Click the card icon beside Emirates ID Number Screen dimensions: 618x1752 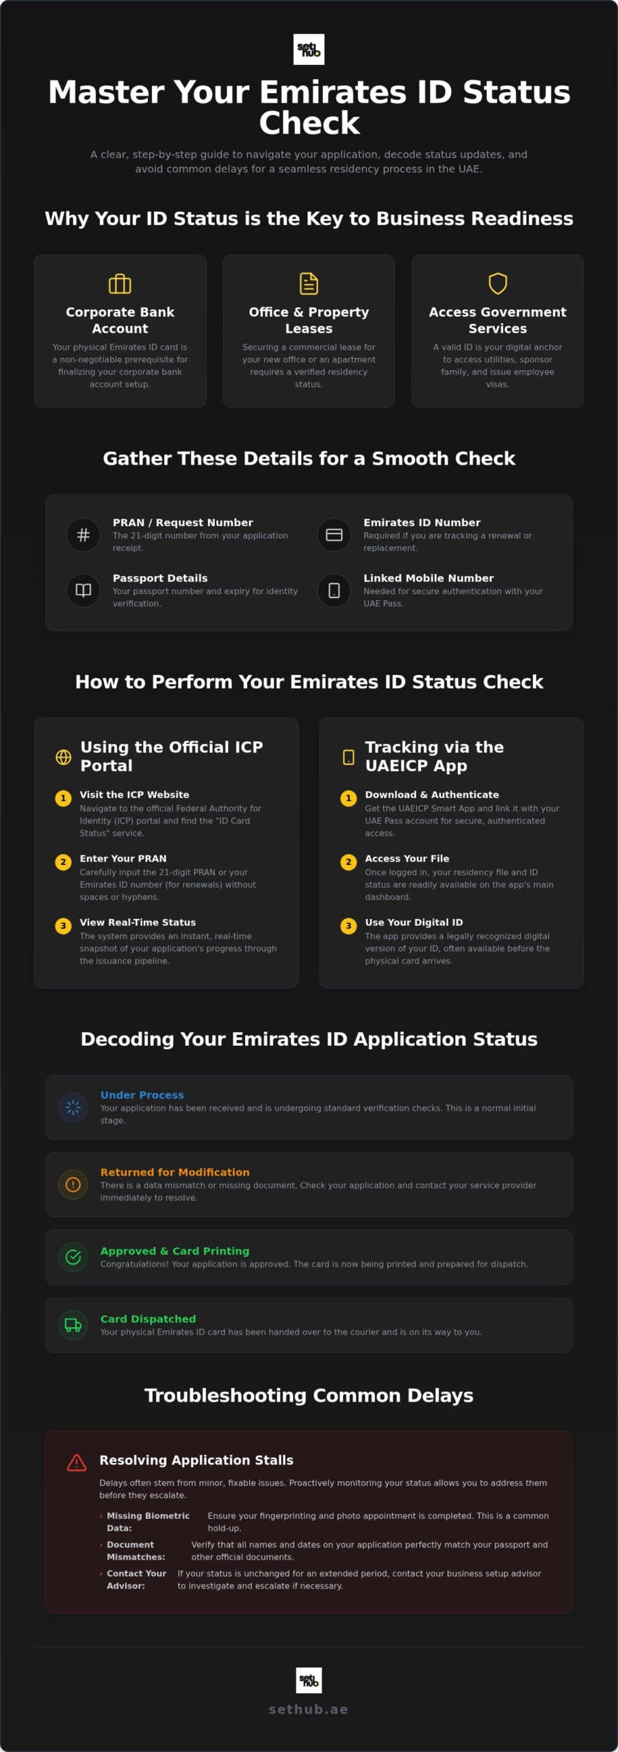pos(334,534)
